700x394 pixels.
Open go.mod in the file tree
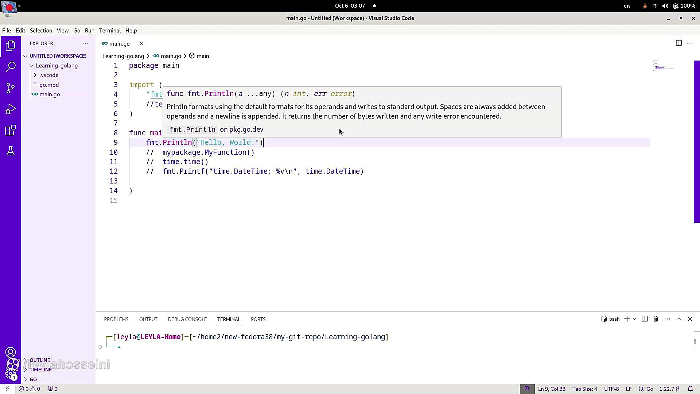point(49,85)
